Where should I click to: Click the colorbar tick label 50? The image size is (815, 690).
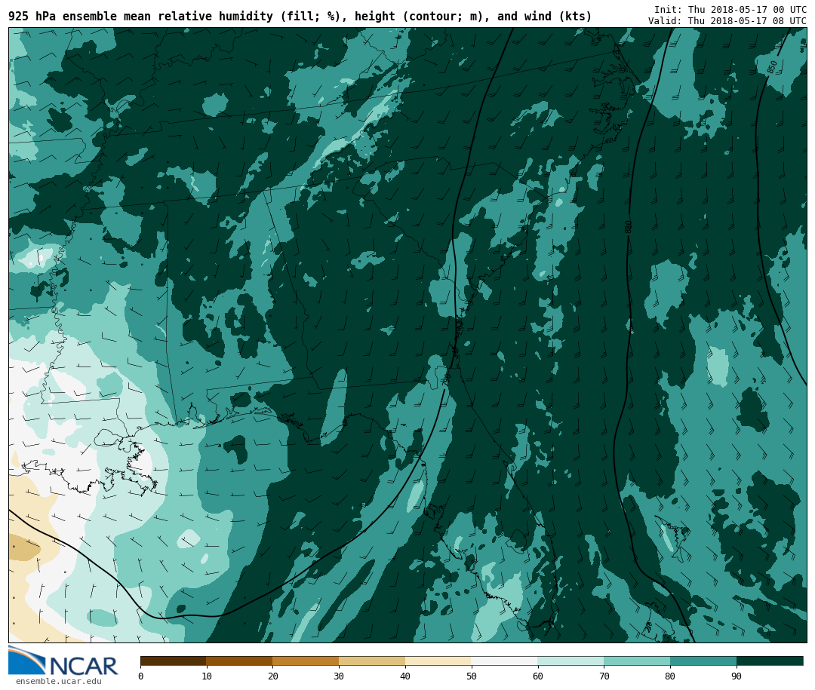(x=472, y=676)
